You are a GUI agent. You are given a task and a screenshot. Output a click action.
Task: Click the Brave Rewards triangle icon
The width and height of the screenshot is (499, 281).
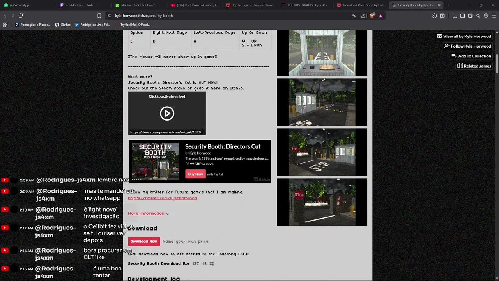coord(380,16)
